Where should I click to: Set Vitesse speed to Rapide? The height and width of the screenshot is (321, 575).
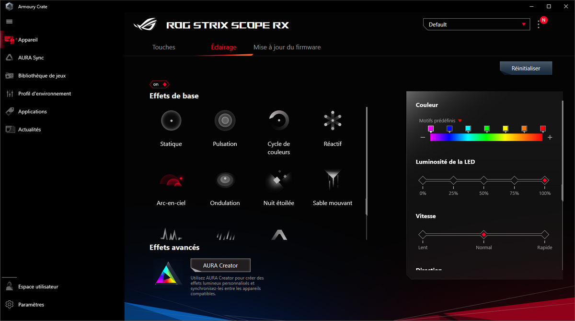click(545, 235)
